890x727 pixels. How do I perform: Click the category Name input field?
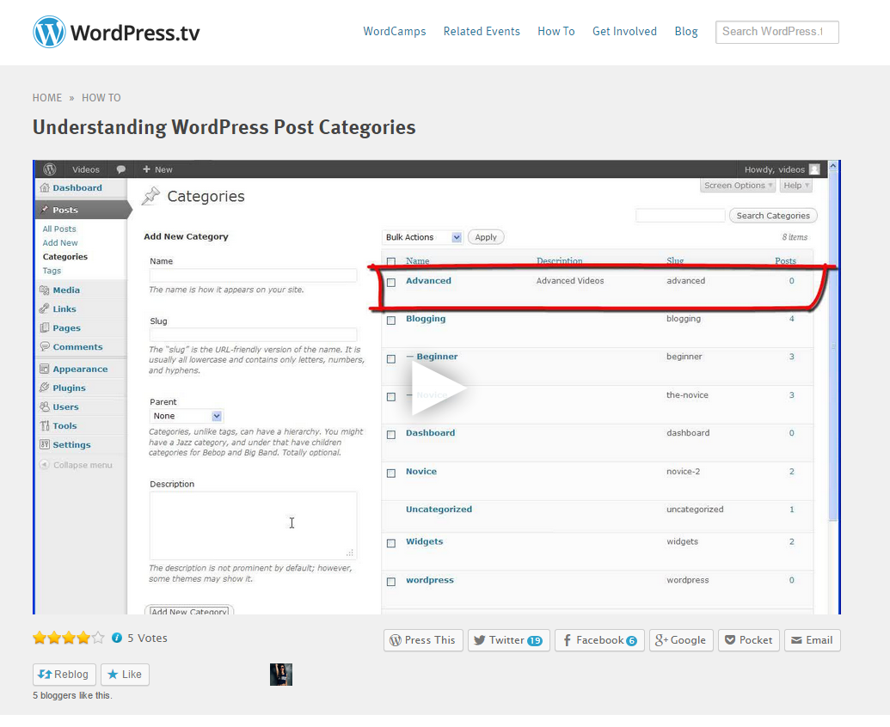click(253, 276)
